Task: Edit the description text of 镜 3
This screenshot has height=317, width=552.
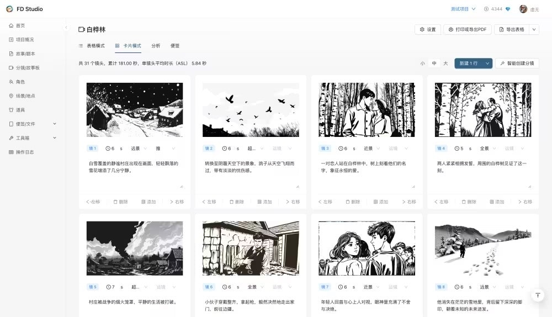Action: coord(367,173)
